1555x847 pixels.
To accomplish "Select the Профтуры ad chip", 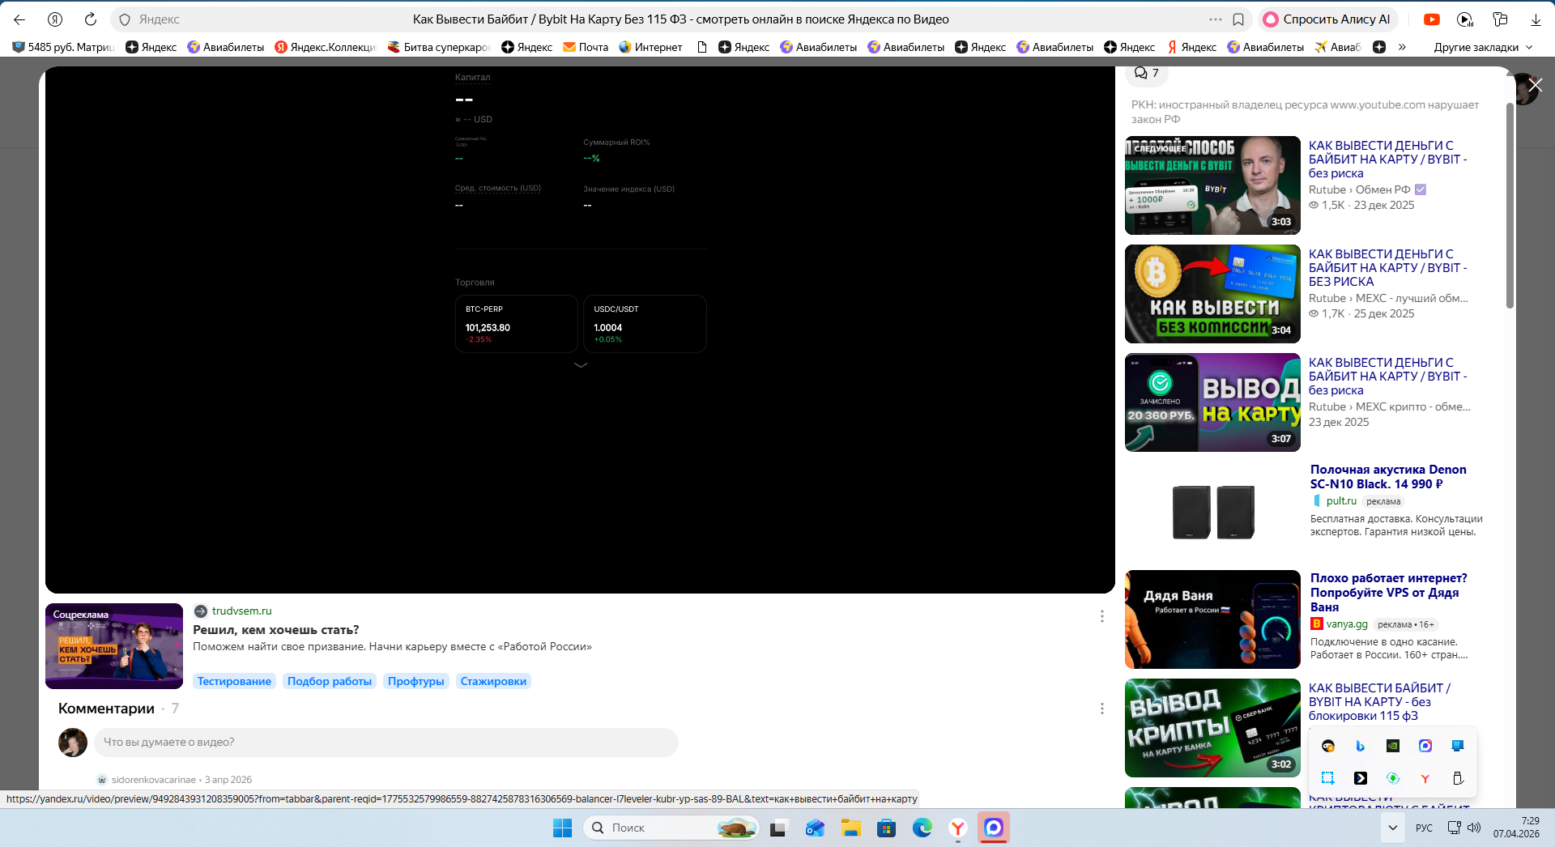I will (416, 681).
